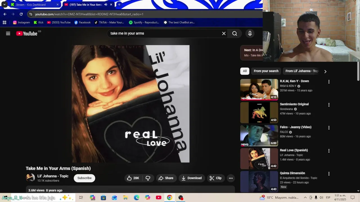This screenshot has width=360, height=202.
Task: Go to the YouTube home logo
Action: click(x=27, y=33)
